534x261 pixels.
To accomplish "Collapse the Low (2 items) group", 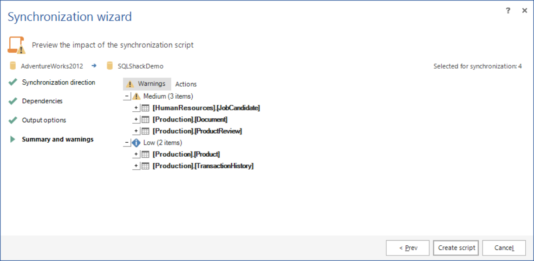I will [x=126, y=143].
